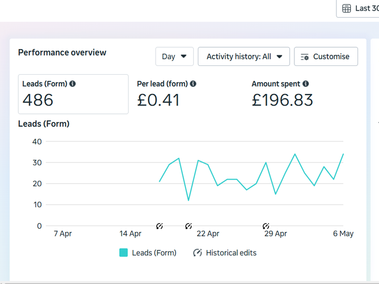Click the Leads (Form) legend label
The image size is (379, 284).
tap(154, 253)
